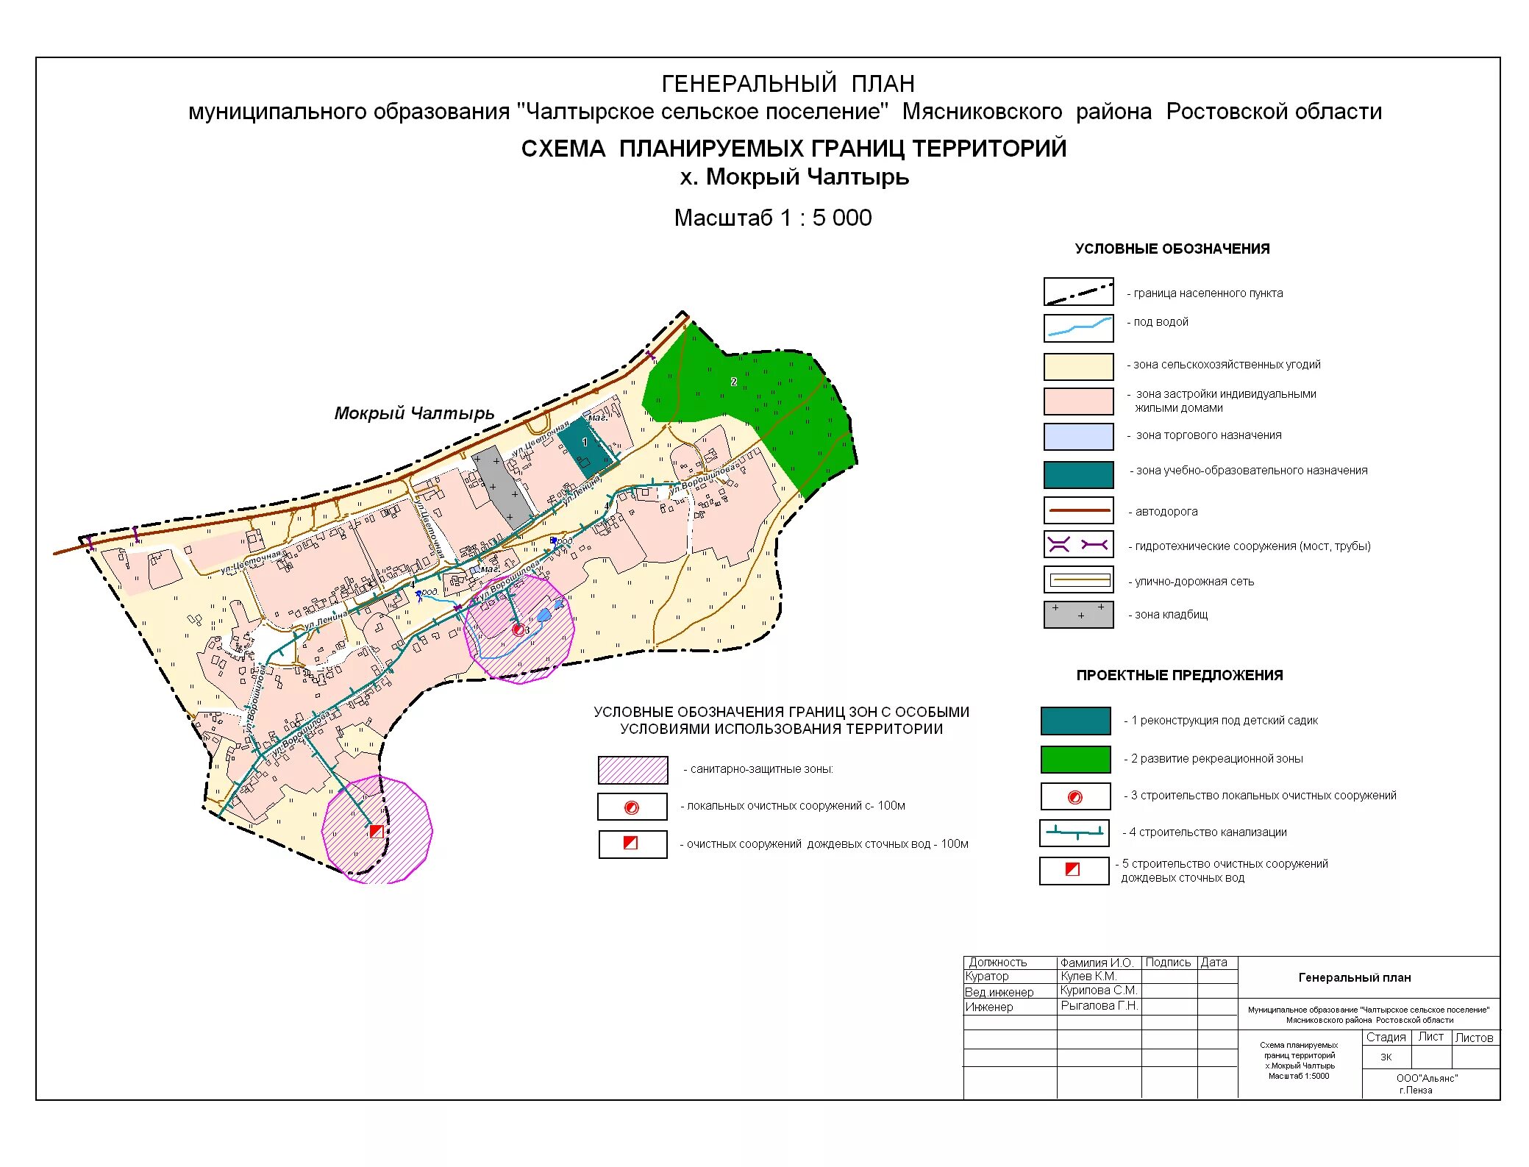Click the blue pond inside the upper hatched circle
The height and width of the screenshot is (1167, 1529).
543,614
